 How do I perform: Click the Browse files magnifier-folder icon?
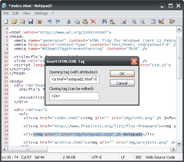(22, 21)
